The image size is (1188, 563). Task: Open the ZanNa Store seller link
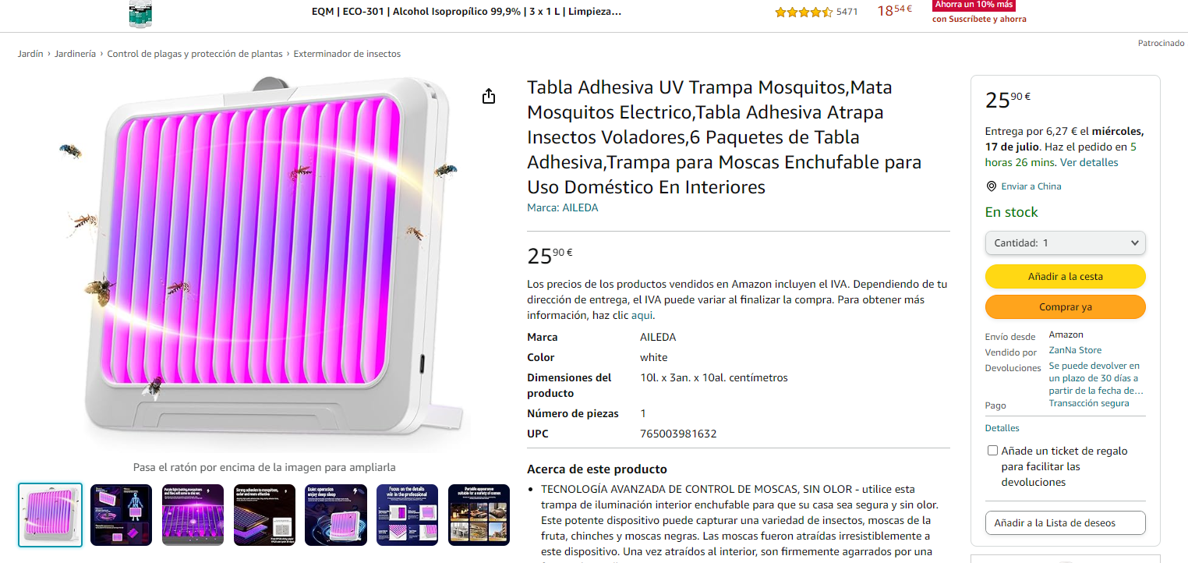(1075, 350)
